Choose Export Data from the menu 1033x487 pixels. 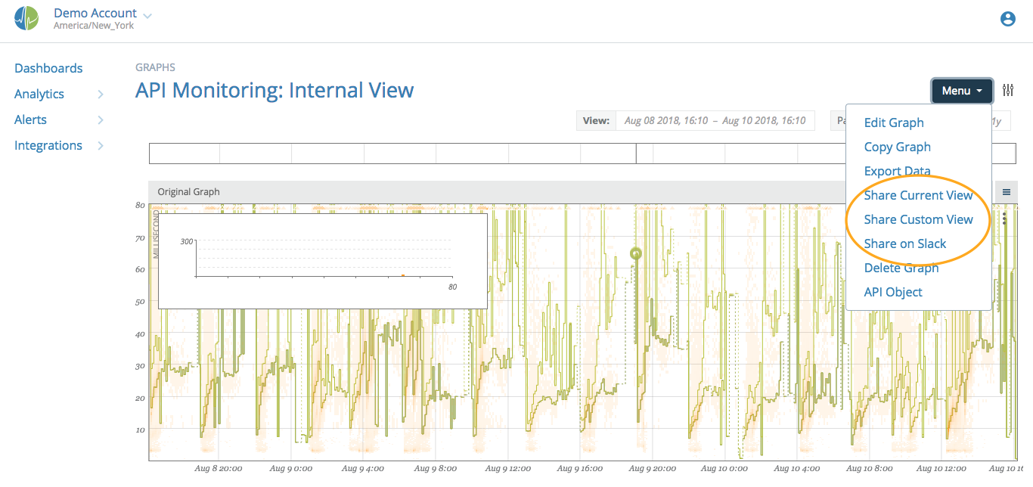(x=897, y=171)
